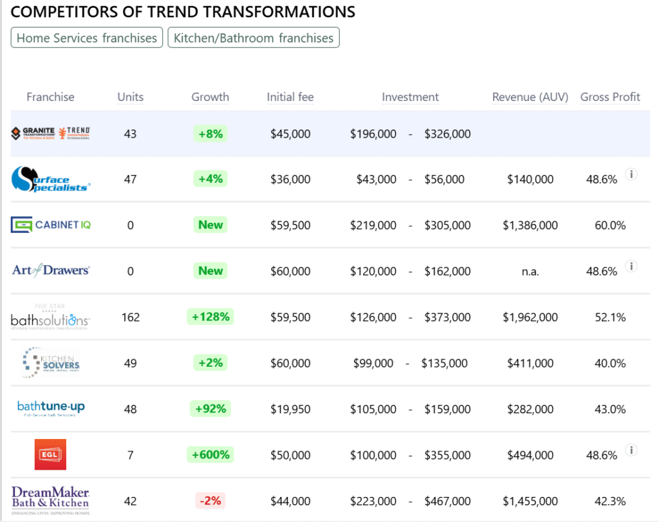Select the 60.0% gross profit value

610,225
